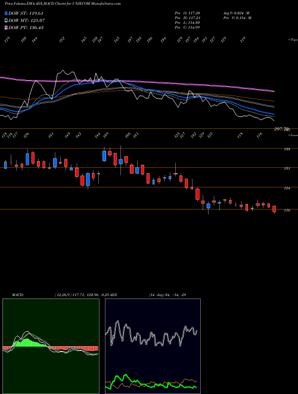Image resolution: width=298 pixels, height=394 pixels.
Task: Click the 'Pre O: 117.20' value
Action: pos(187,13)
